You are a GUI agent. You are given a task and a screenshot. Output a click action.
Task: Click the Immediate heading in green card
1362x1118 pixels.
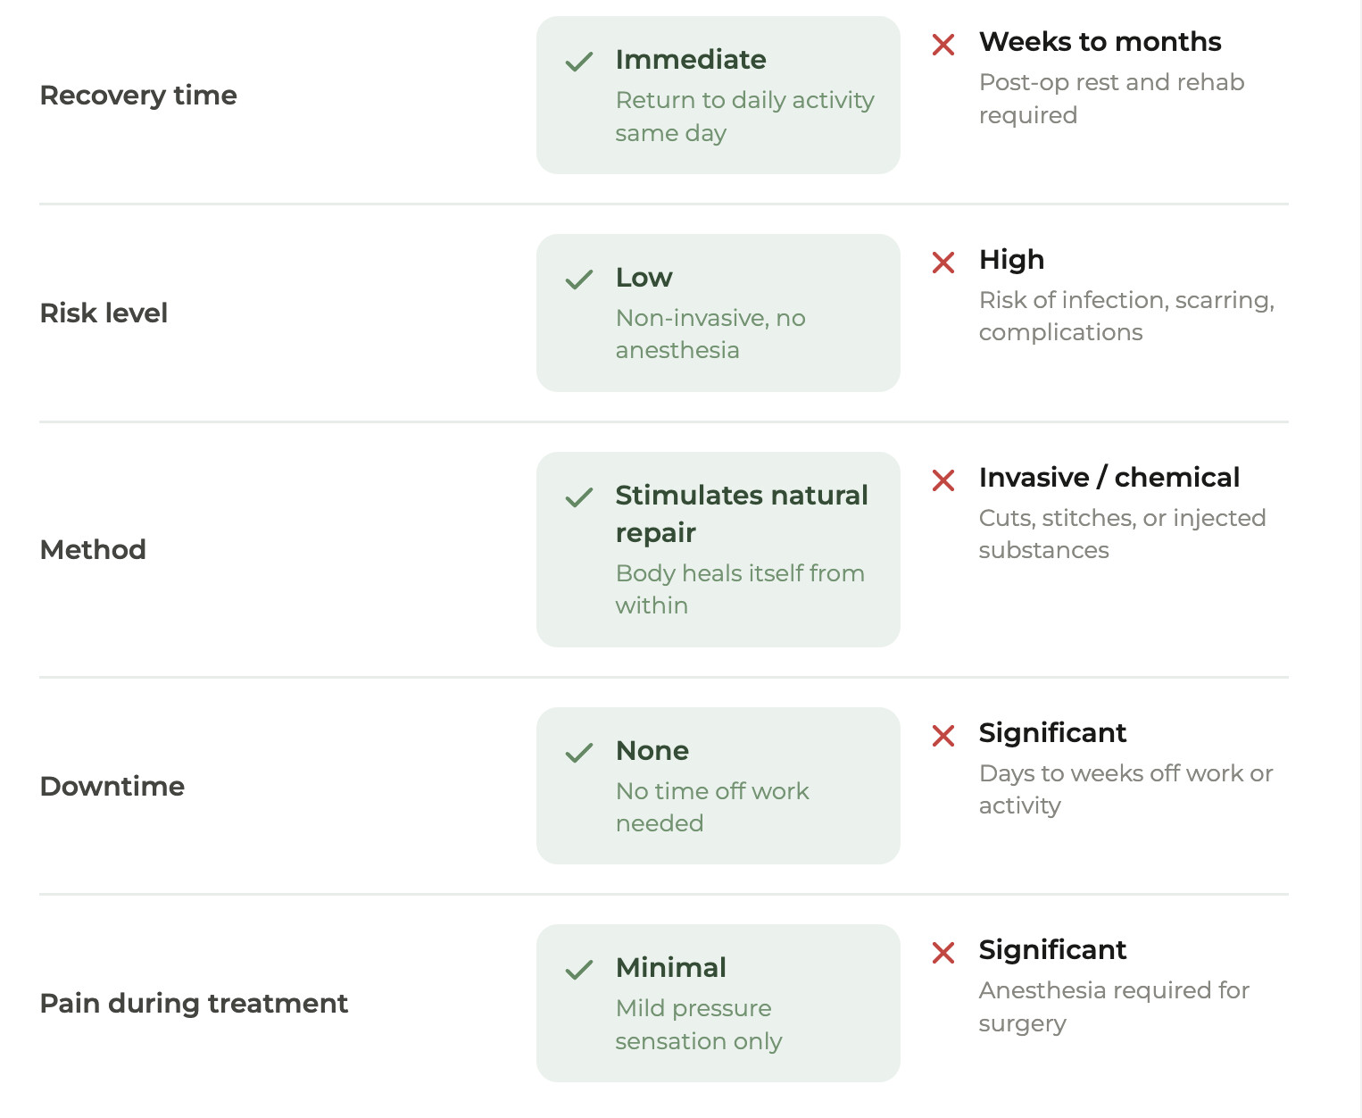click(x=691, y=59)
